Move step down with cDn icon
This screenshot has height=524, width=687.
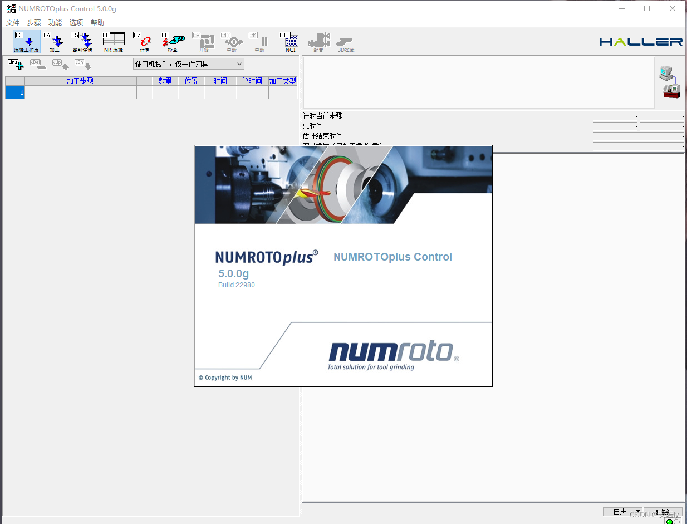click(82, 64)
